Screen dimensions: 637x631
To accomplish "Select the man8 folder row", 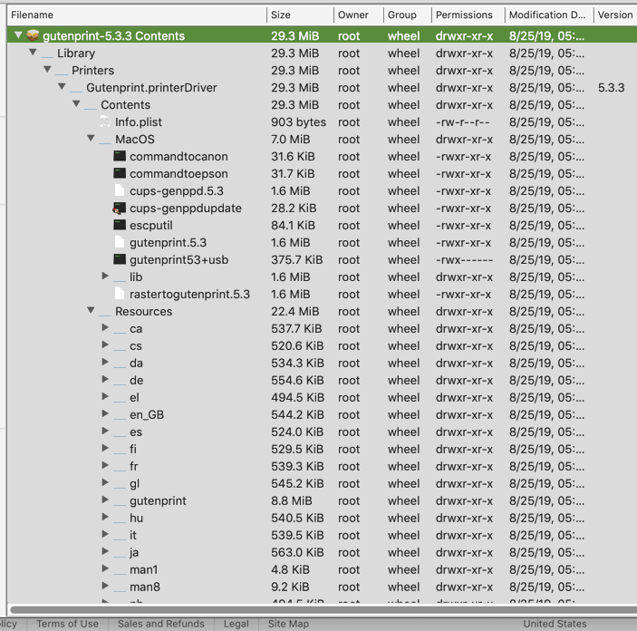I will click(323, 587).
